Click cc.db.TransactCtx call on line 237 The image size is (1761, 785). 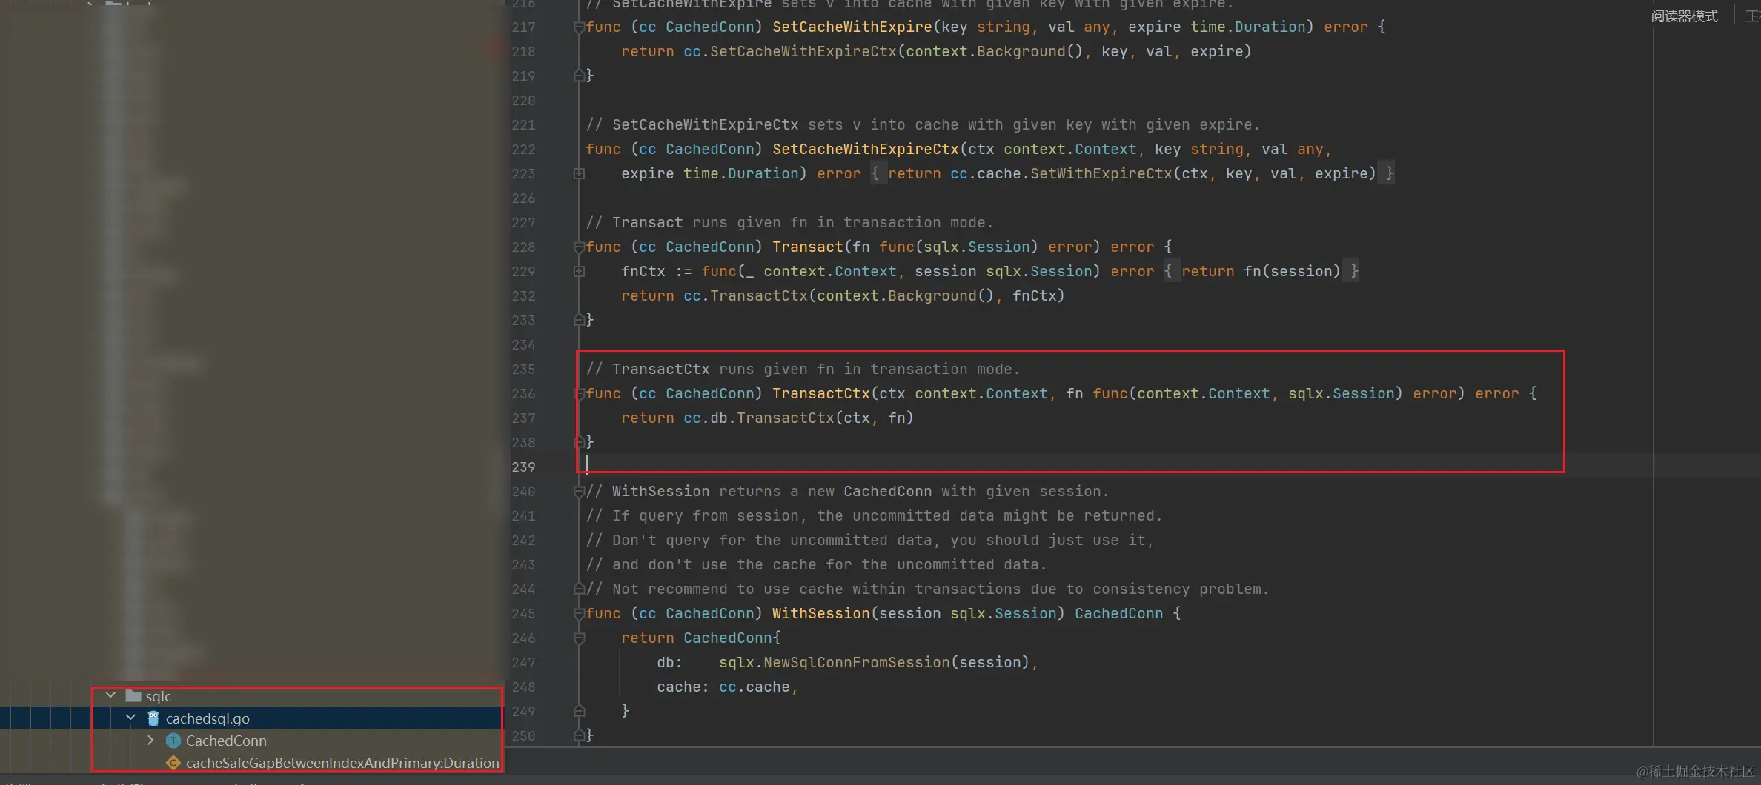click(758, 418)
